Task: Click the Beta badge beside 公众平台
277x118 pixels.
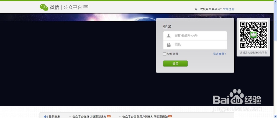Action: click(x=85, y=6)
